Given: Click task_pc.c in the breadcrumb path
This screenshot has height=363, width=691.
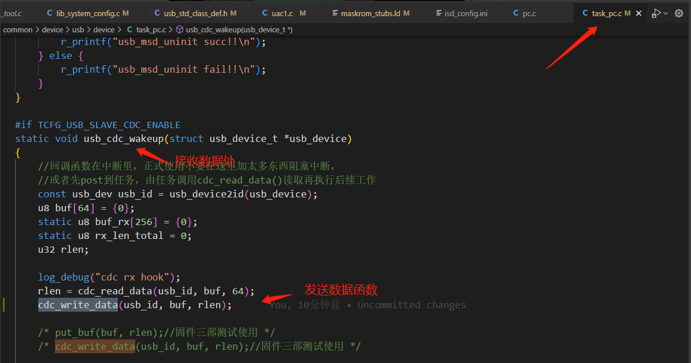Looking at the screenshot, I should pyautogui.click(x=151, y=29).
